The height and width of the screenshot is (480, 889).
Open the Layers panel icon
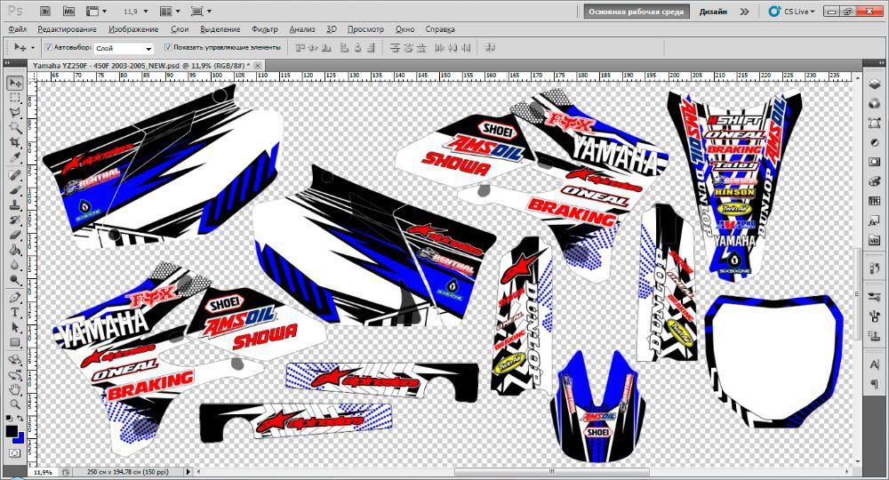click(874, 85)
